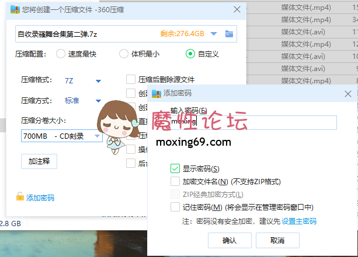Toggle the checkbox labeled 操 in main dialog

(x=131, y=149)
